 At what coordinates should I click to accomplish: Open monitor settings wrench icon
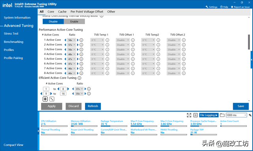pos(250,115)
